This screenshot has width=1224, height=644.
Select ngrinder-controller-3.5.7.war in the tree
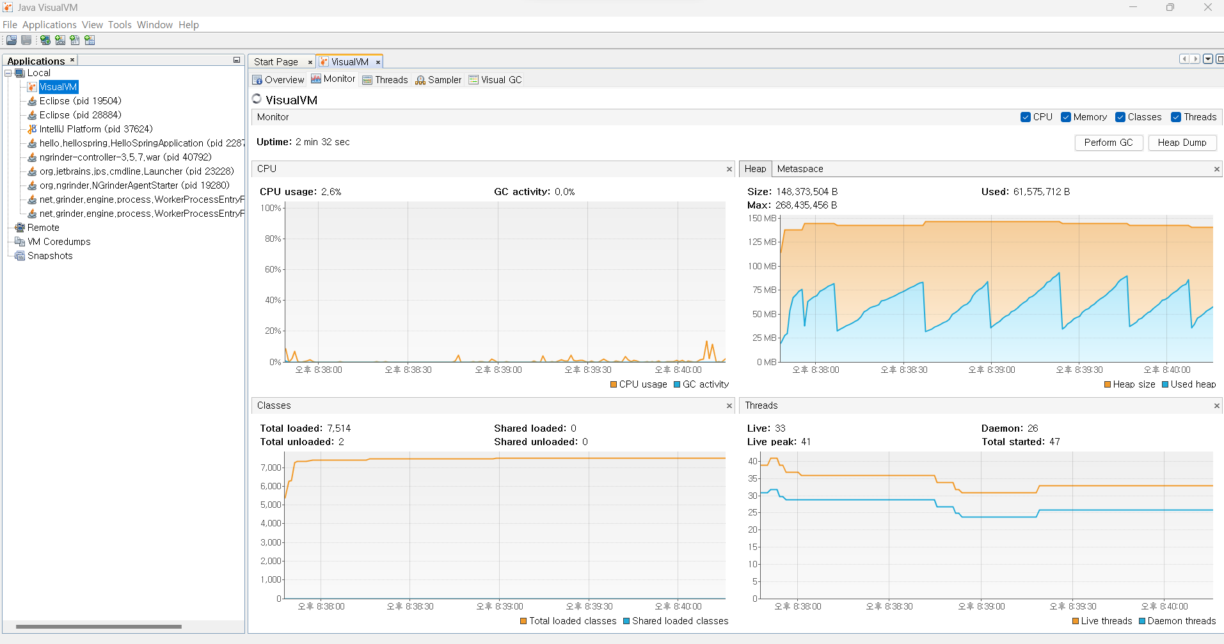tap(125, 157)
